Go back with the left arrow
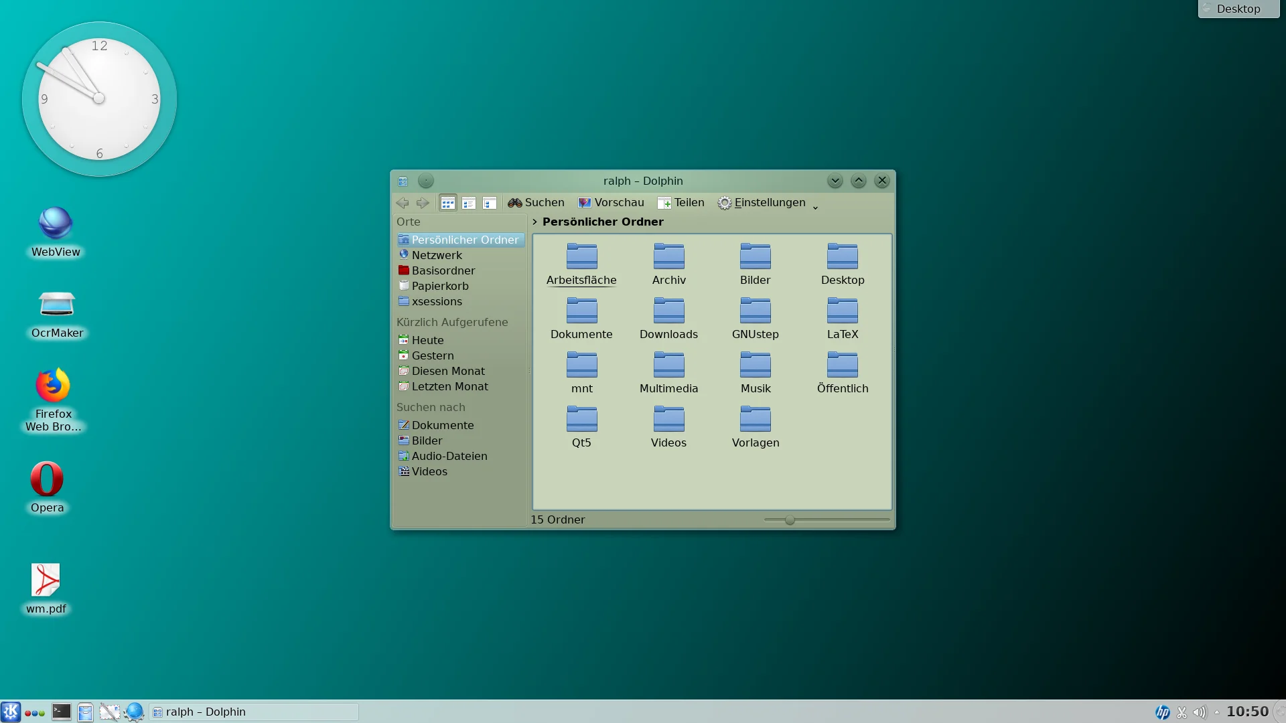 (x=403, y=203)
